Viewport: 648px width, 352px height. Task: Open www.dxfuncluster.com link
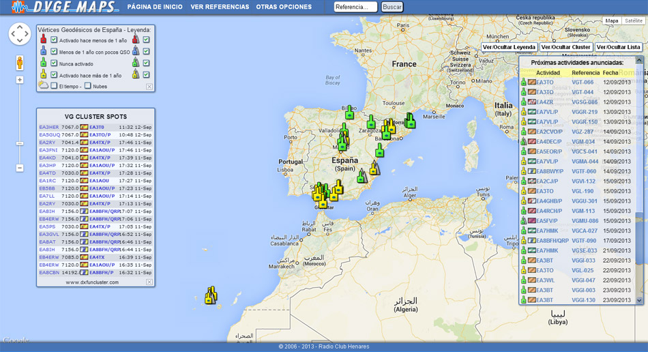[92, 282]
